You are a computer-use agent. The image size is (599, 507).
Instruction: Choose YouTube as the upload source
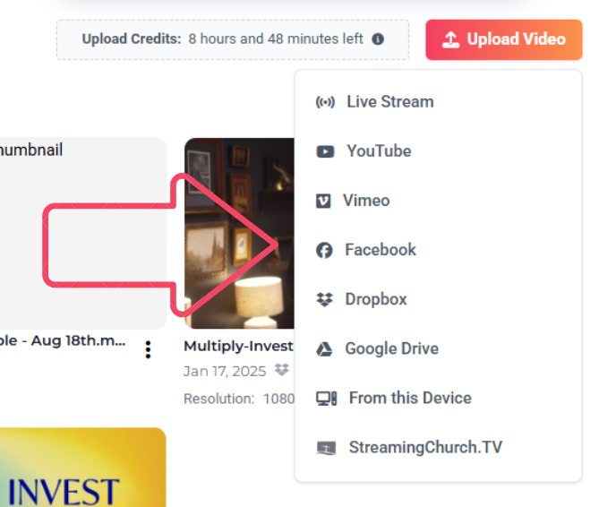click(x=438, y=151)
